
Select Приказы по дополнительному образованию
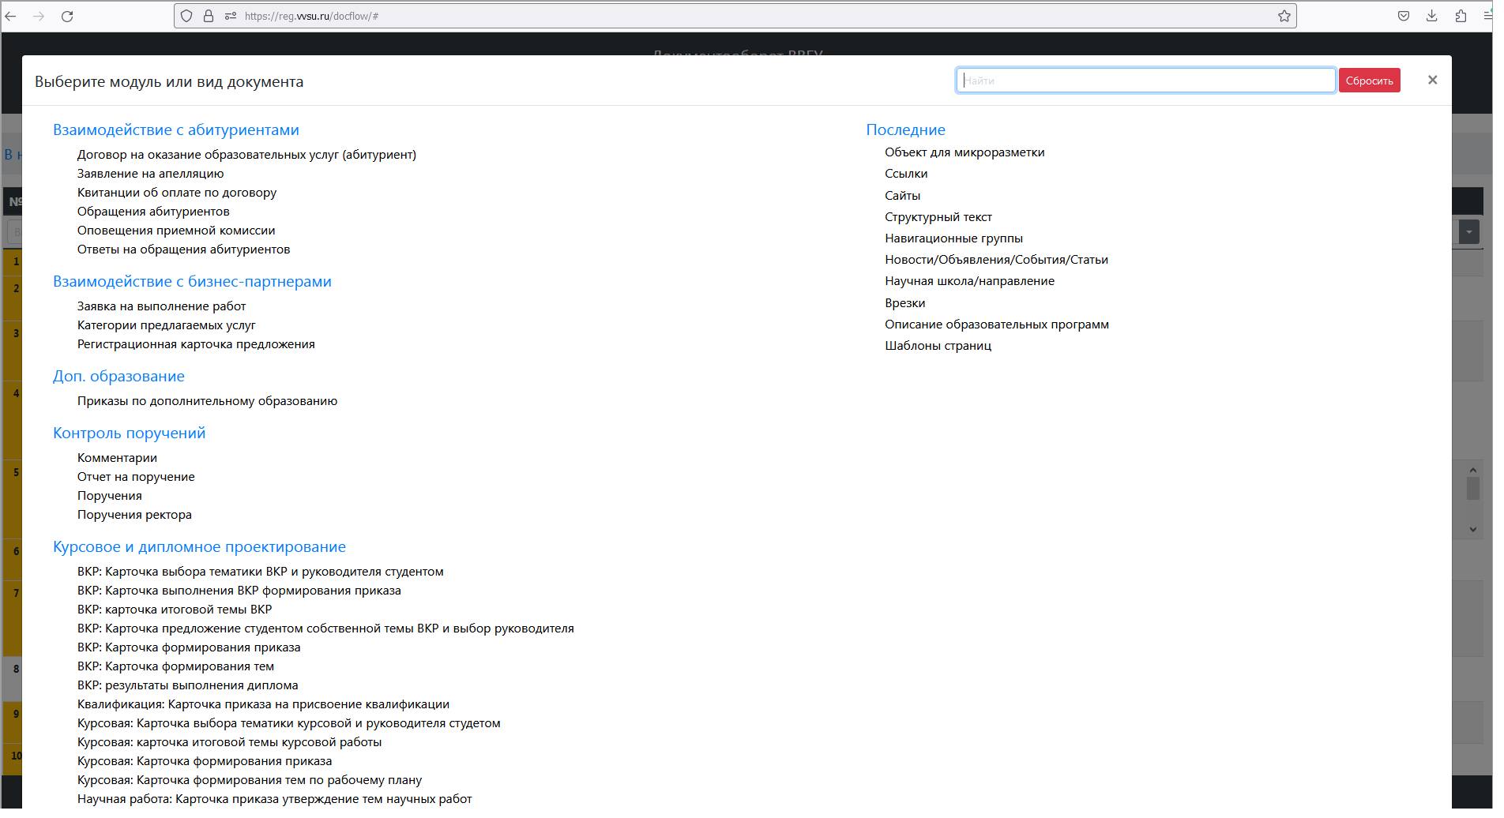pos(207,401)
